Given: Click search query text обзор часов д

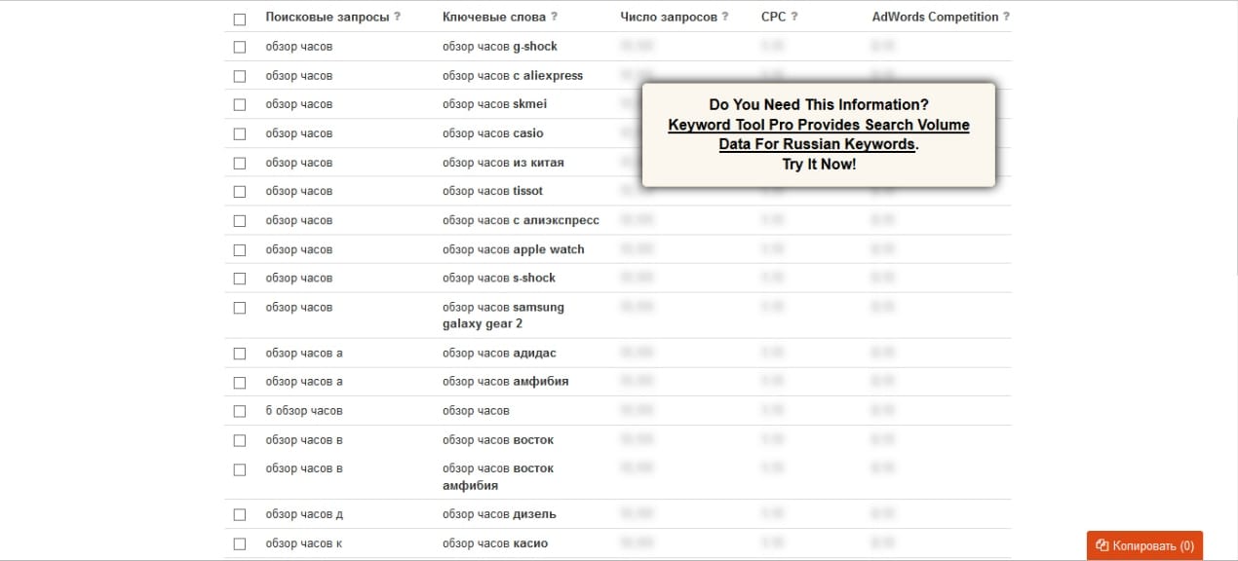Looking at the screenshot, I should [304, 514].
